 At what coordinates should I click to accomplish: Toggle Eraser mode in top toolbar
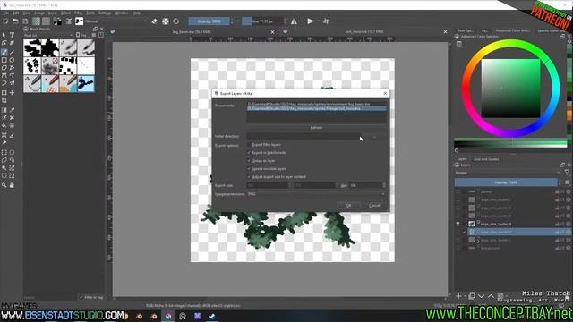pos(155,21)
